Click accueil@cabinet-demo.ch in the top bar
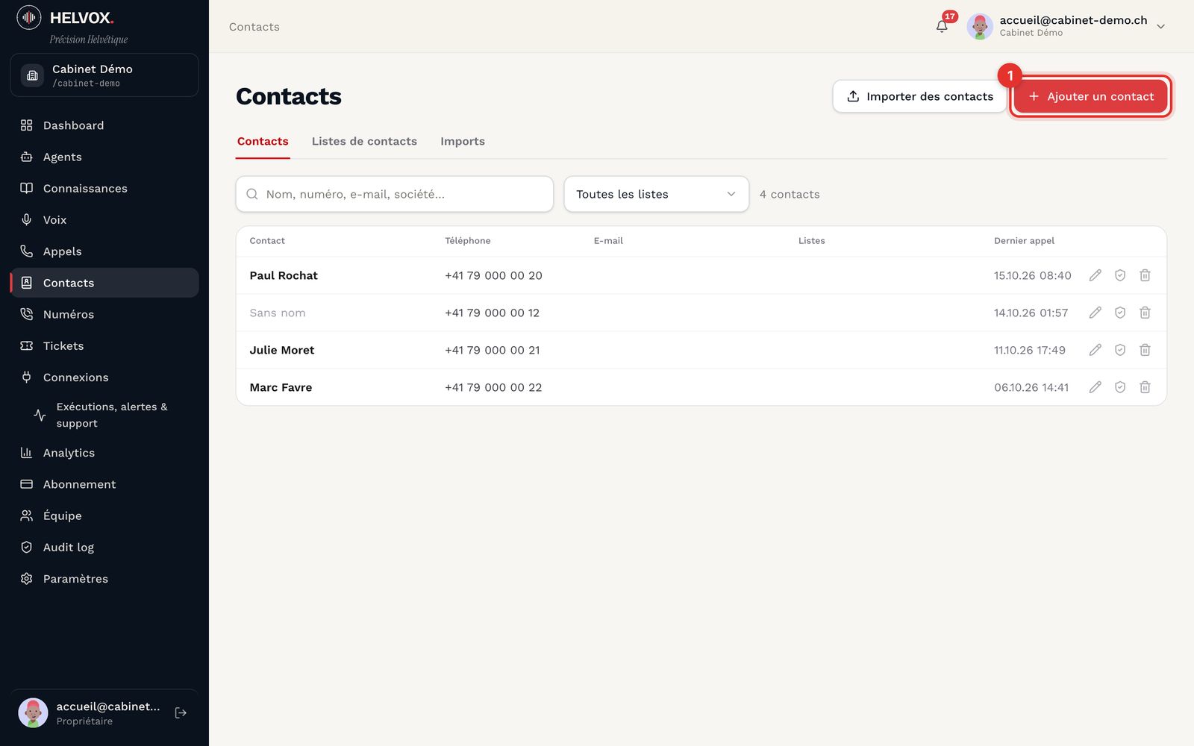Image resolution: width=1194 pixels, height=746 pixels. click(x=1073, y=20)
